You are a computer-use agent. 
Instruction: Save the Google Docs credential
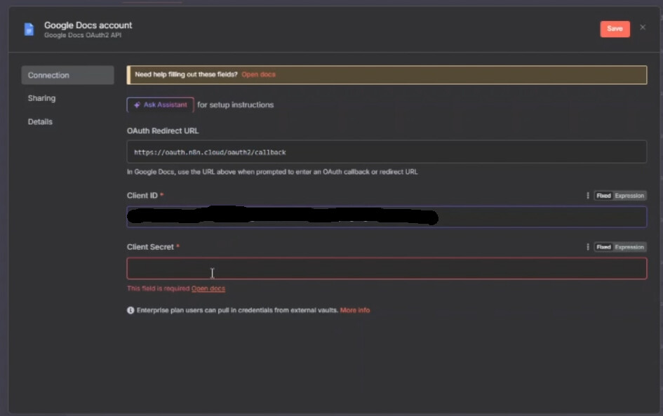tap(615, 29)
